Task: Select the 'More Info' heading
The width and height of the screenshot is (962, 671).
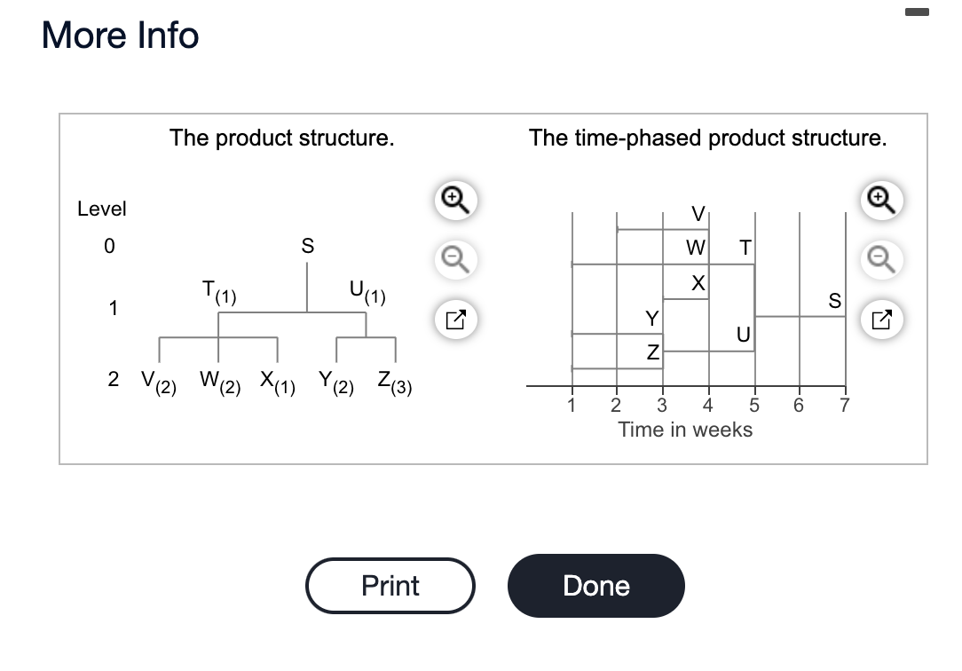Action: click(x=119, y=36)
